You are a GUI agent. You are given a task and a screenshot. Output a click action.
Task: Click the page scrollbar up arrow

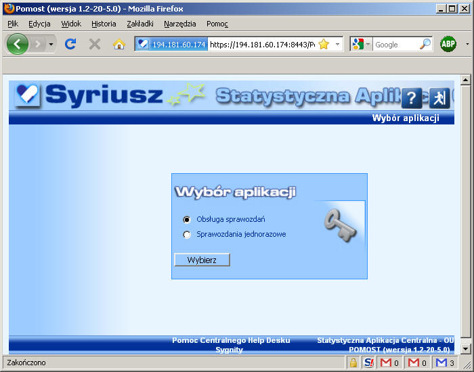point(466,80)
